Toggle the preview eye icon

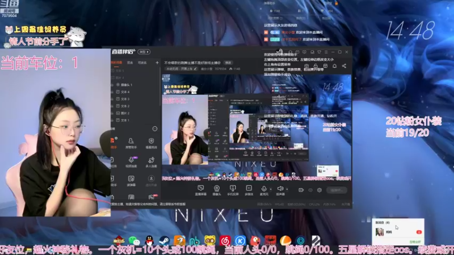[310, 190]
